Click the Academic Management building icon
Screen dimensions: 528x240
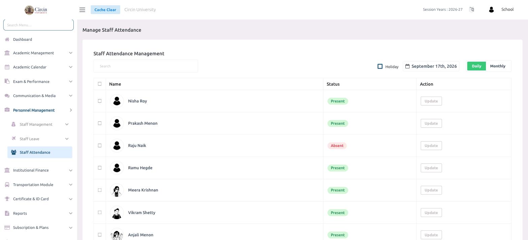(7, 53)
